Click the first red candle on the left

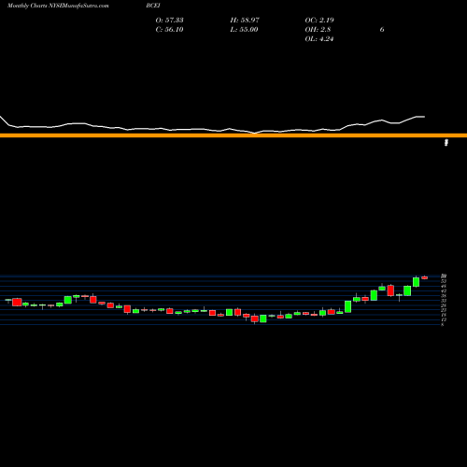pos(17,302)
